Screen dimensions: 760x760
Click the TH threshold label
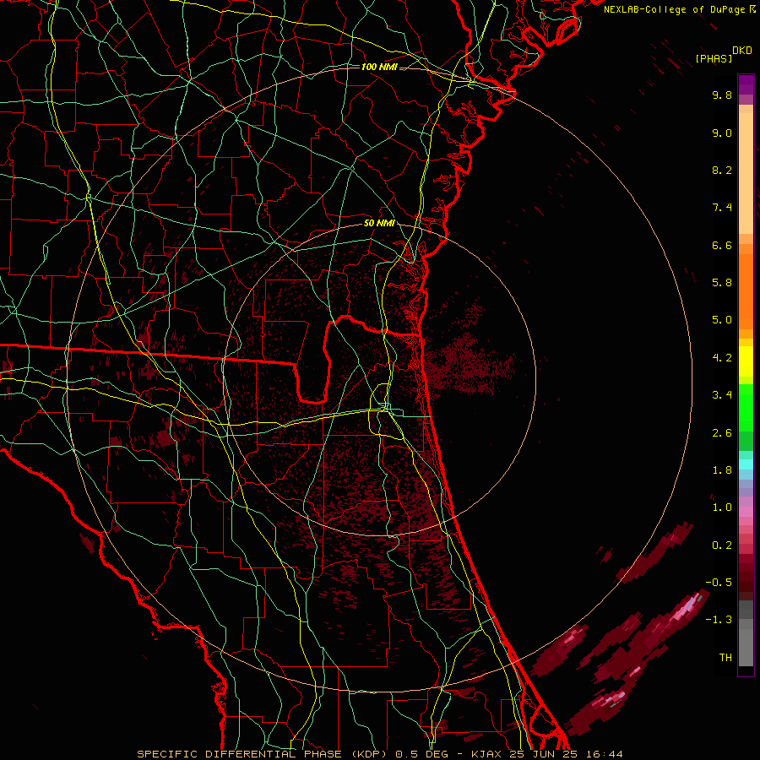tap(725, 658)
